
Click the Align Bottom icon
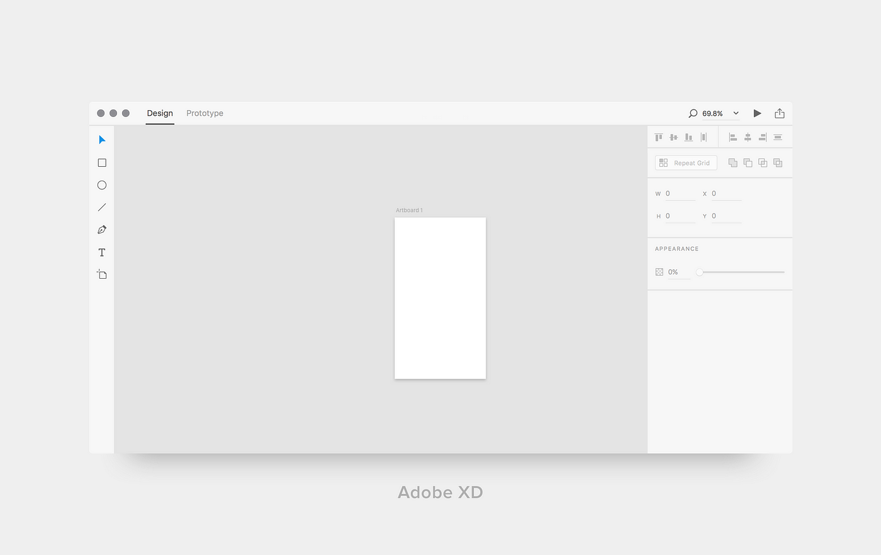click(689, 137)
